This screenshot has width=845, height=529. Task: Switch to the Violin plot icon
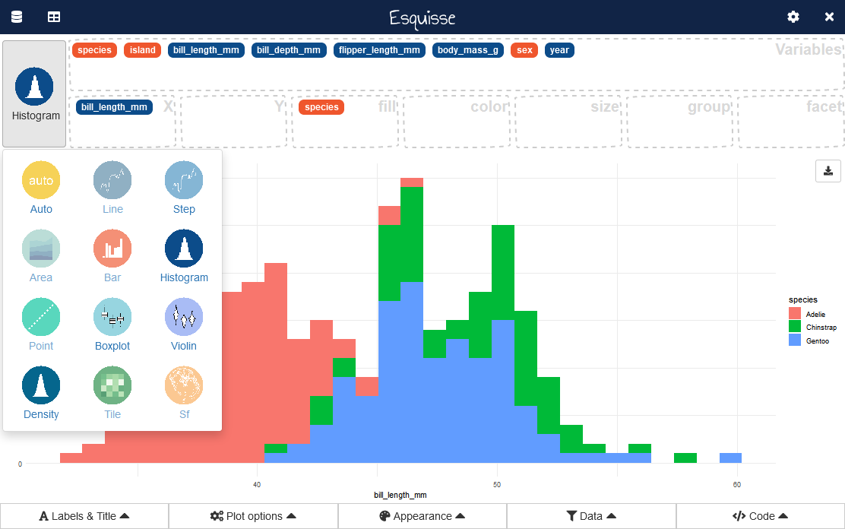point(184,317)
